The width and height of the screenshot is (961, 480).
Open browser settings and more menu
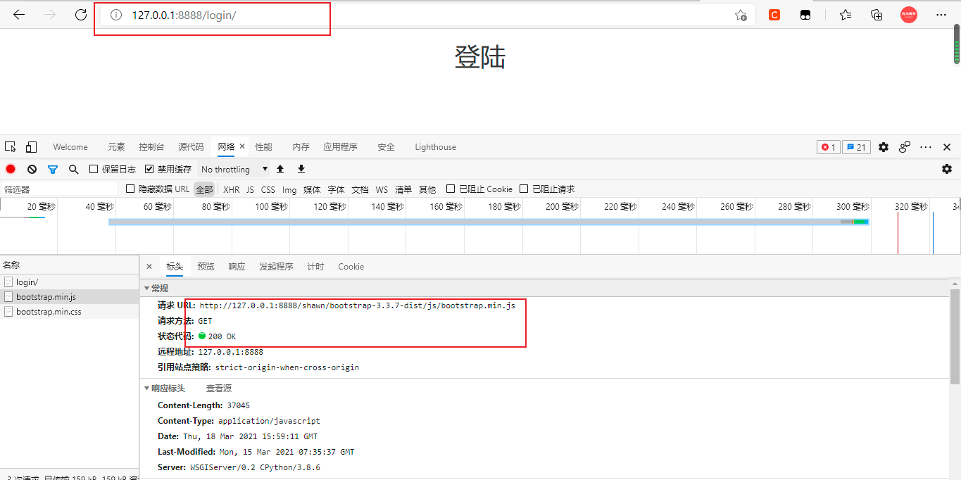[941, 15]
